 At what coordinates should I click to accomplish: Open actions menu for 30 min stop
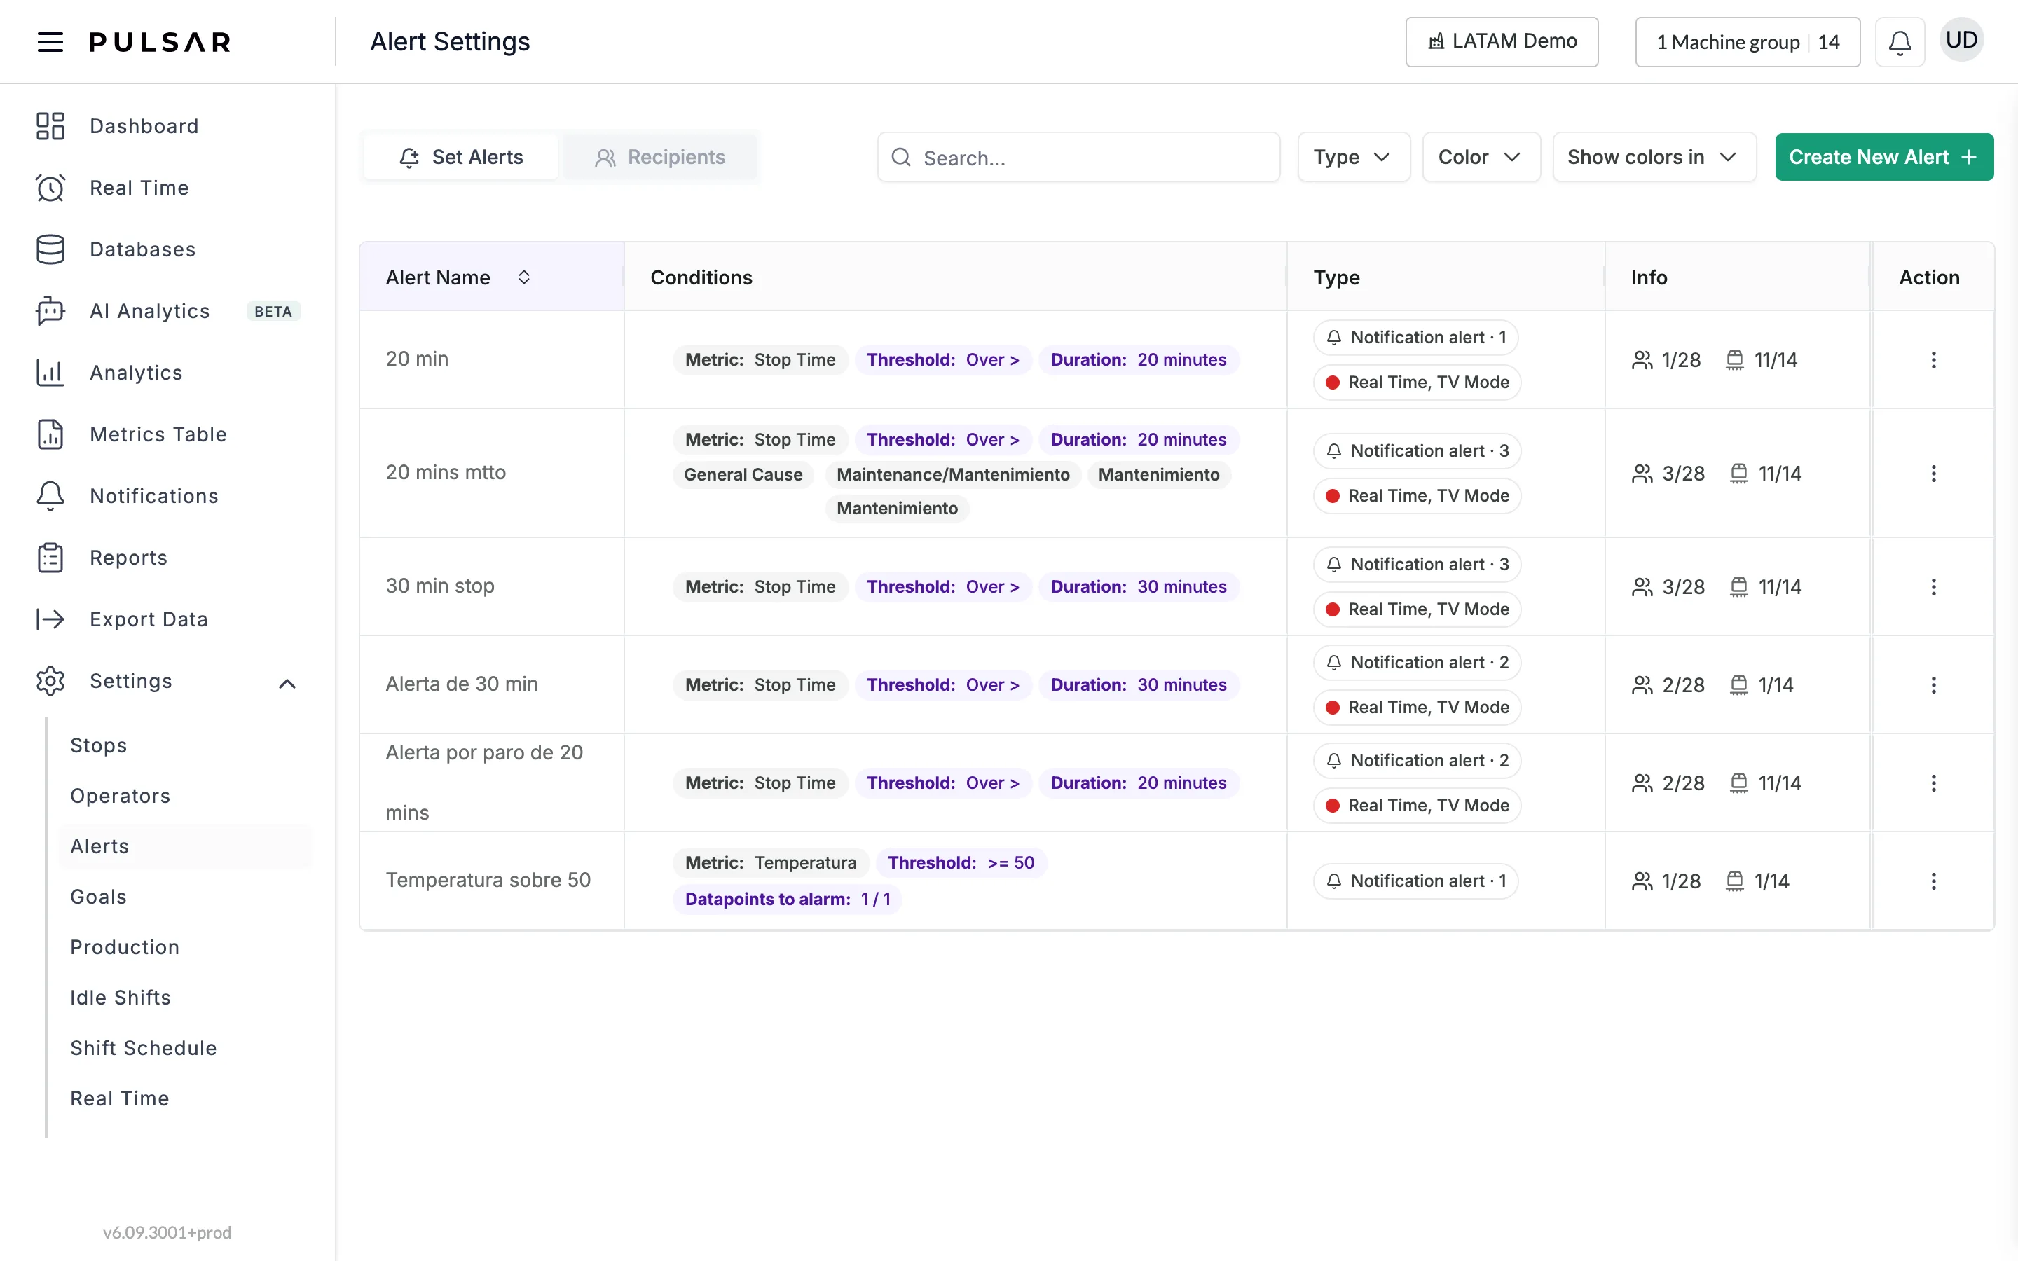click(1933, 587)
